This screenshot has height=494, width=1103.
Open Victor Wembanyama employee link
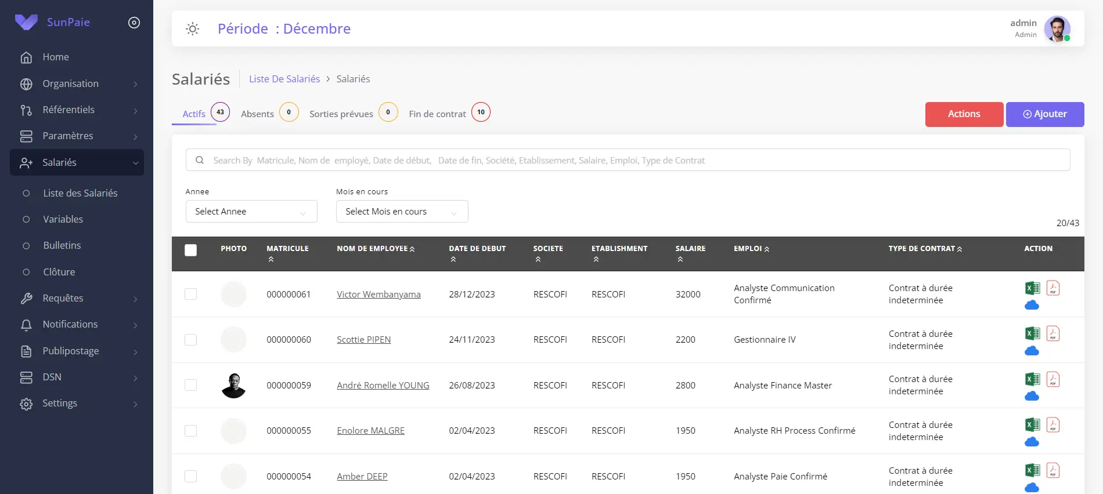379,295
